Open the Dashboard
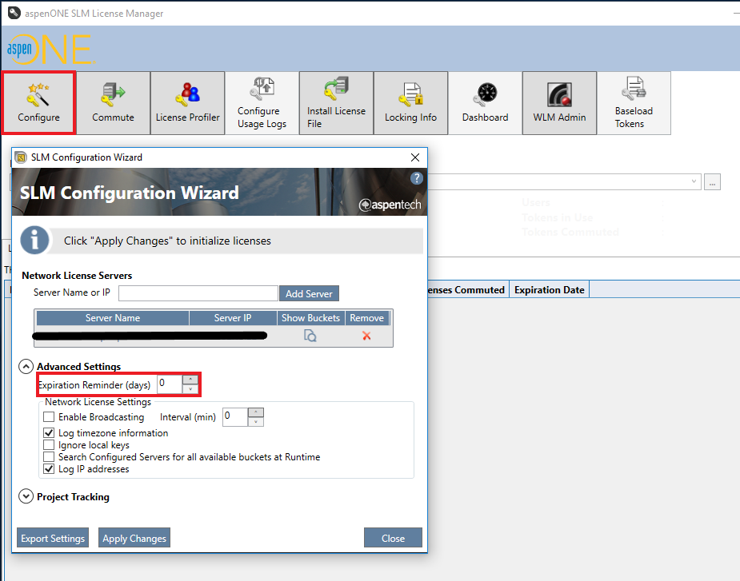Screen dimensions: 740x581 click(485, 103)
